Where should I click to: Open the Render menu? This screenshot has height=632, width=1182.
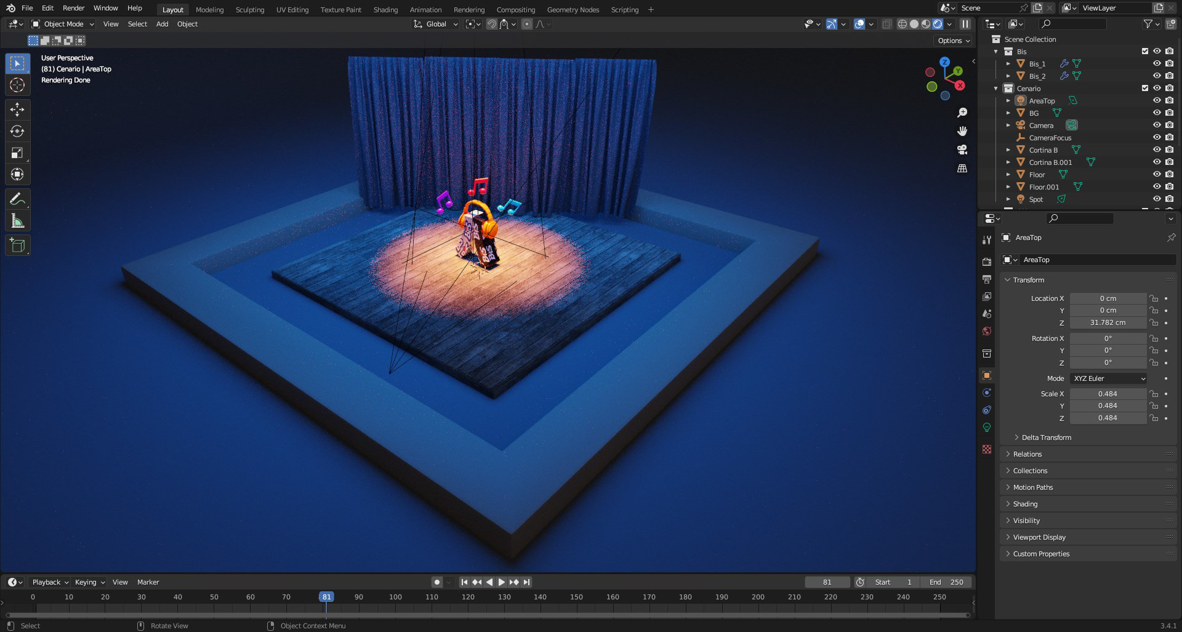click(73, 8)
